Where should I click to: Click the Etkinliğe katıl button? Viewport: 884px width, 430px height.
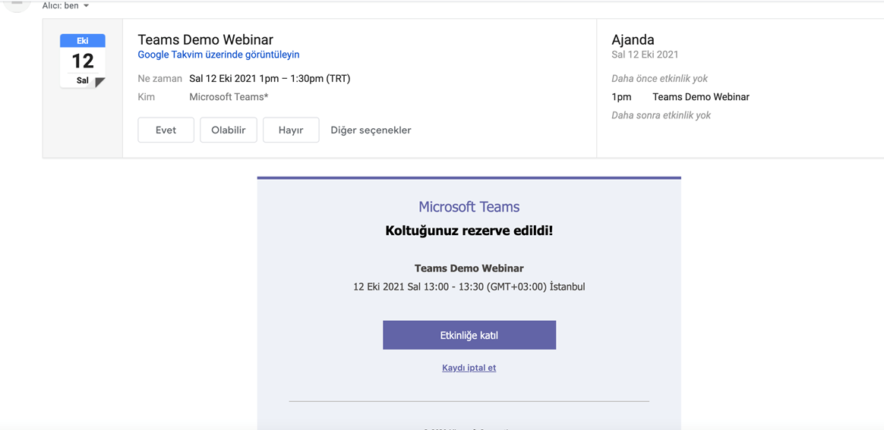469,335
